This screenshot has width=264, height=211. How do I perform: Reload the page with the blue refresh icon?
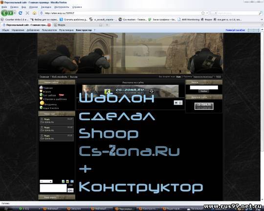click(x=21, y=13)
